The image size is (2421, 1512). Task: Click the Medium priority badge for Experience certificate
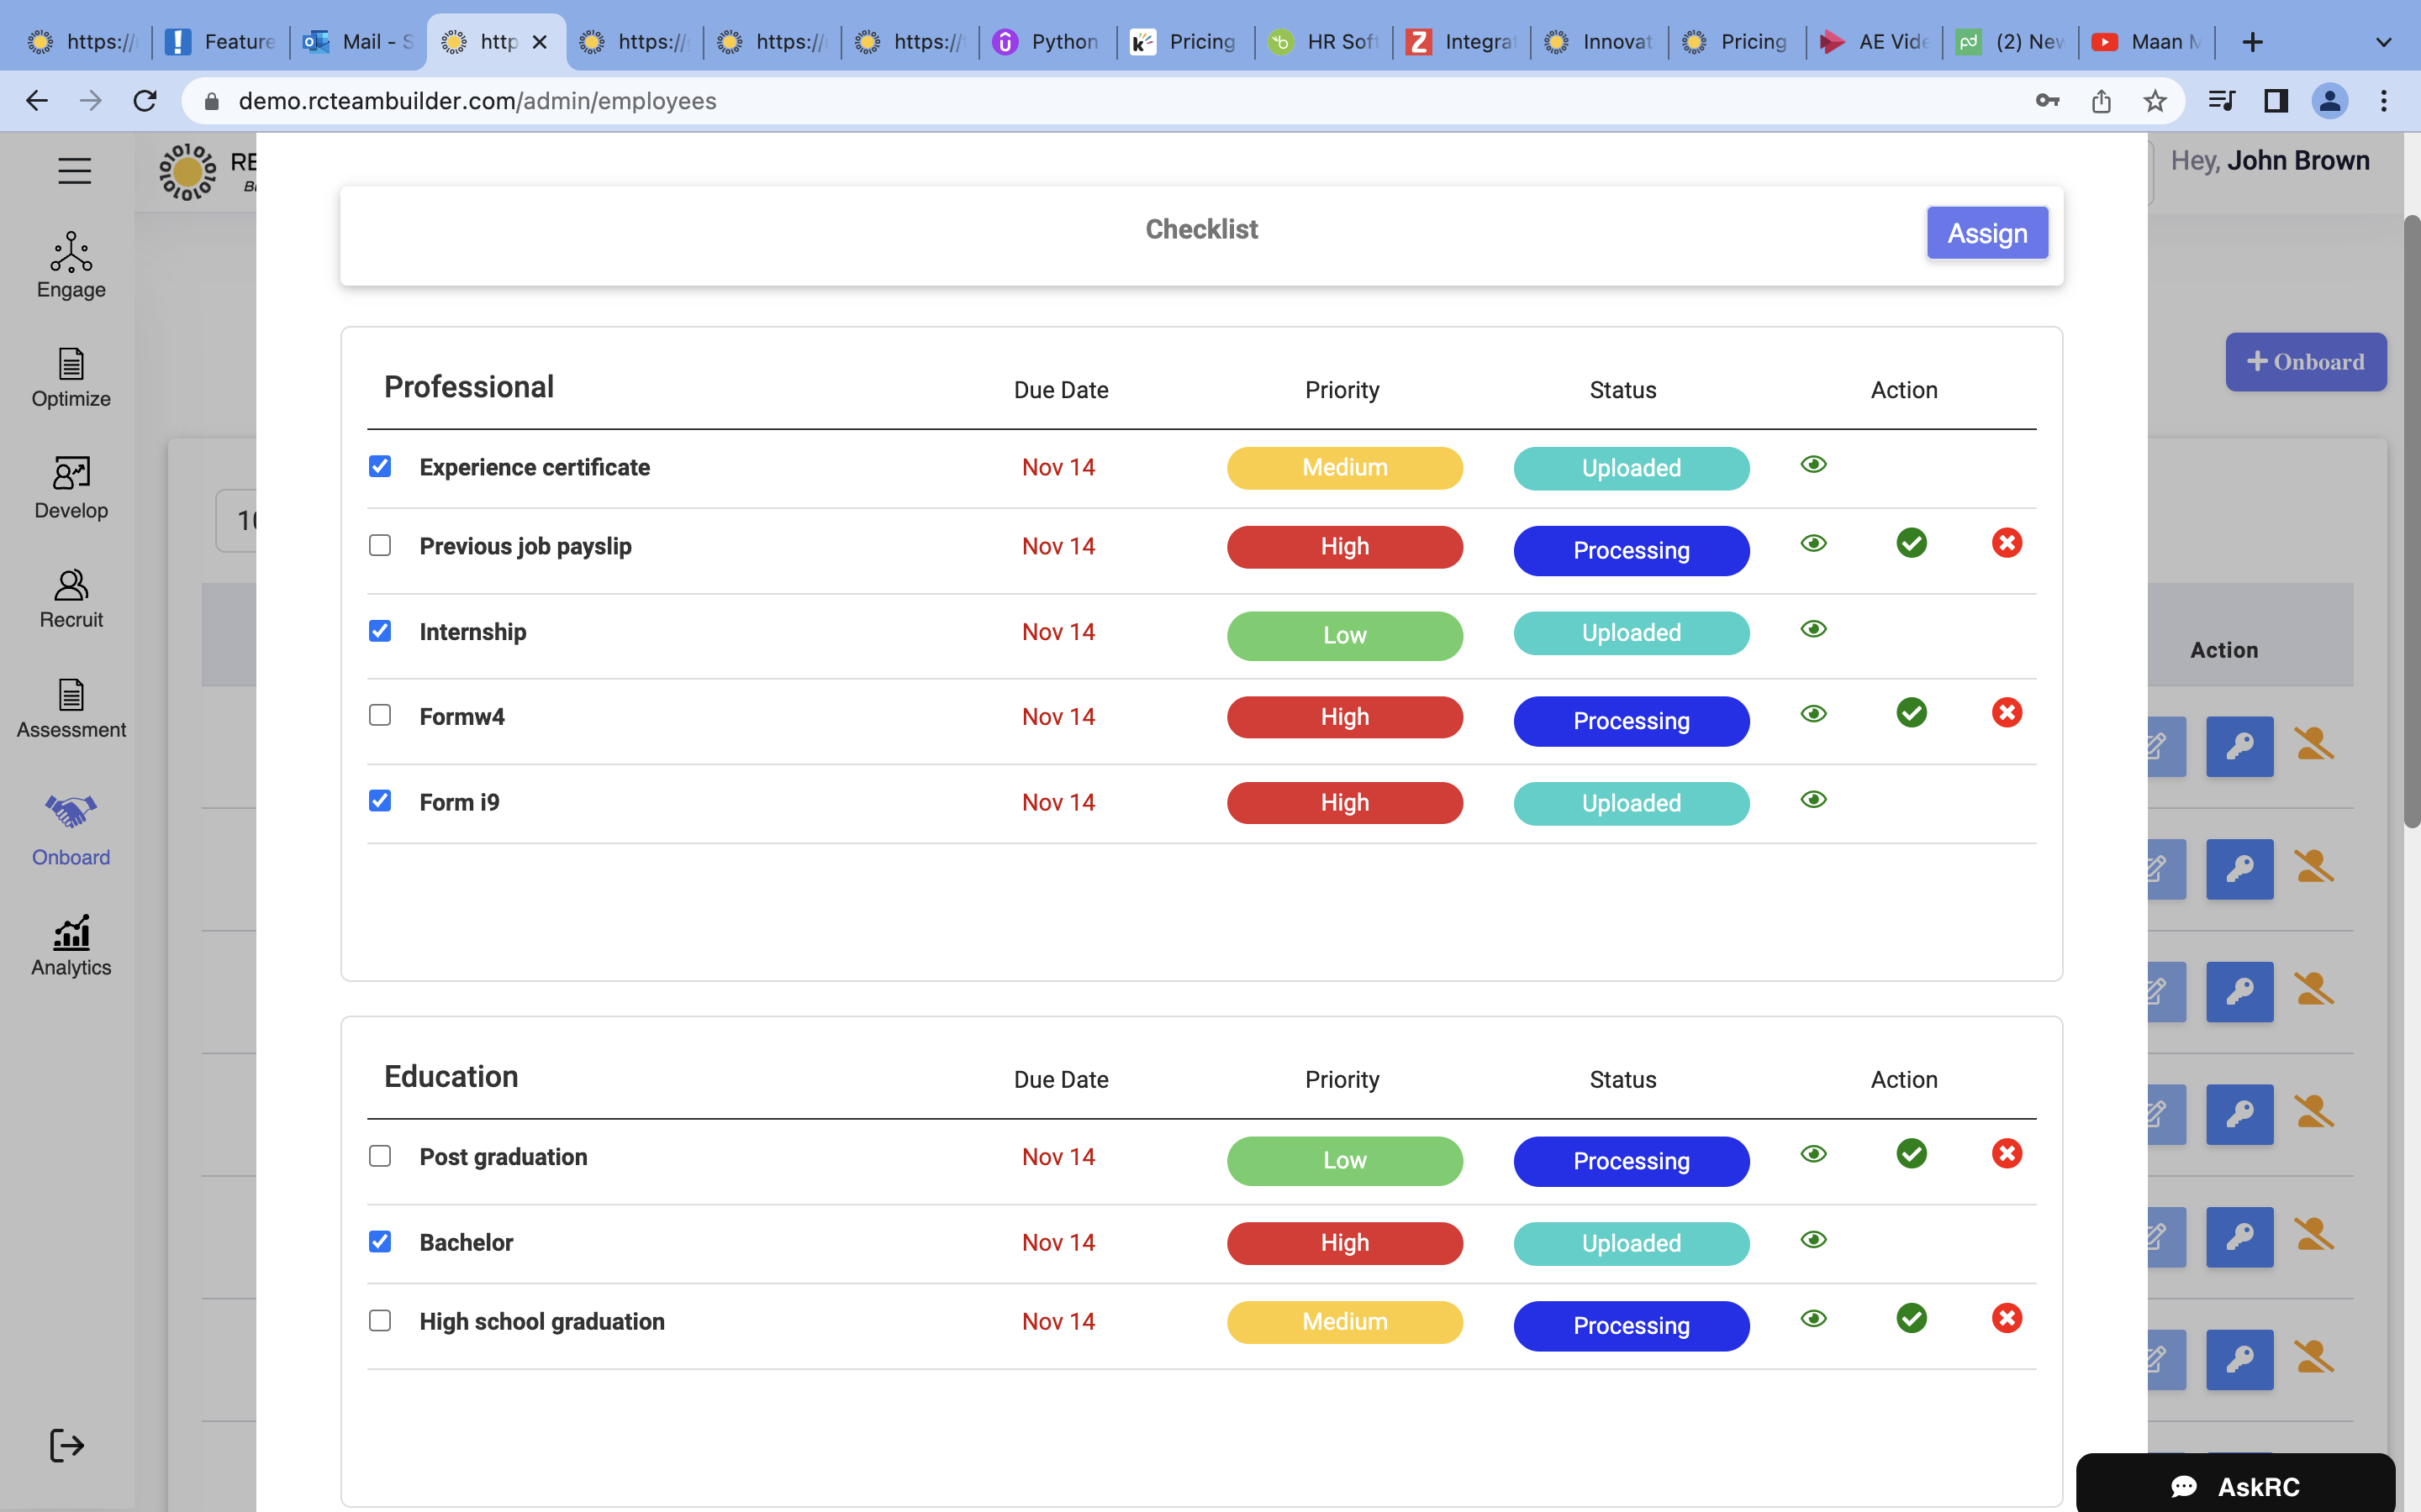(1344, 468)
